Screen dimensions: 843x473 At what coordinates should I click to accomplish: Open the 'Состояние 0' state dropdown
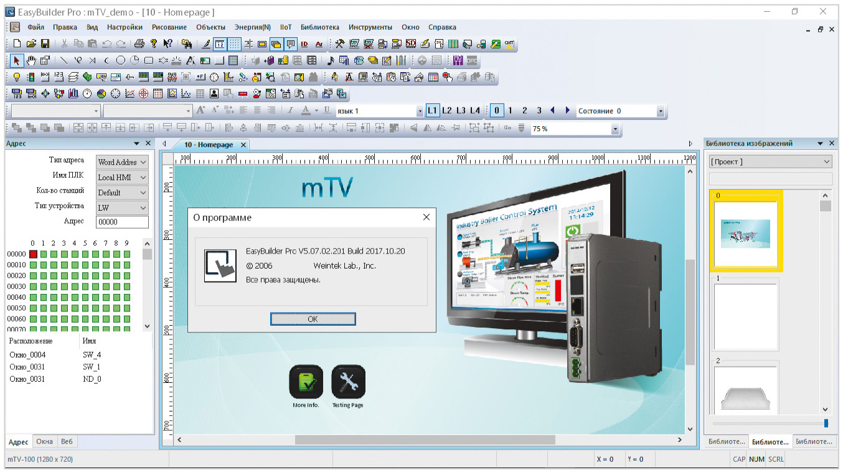coord(661,111)
